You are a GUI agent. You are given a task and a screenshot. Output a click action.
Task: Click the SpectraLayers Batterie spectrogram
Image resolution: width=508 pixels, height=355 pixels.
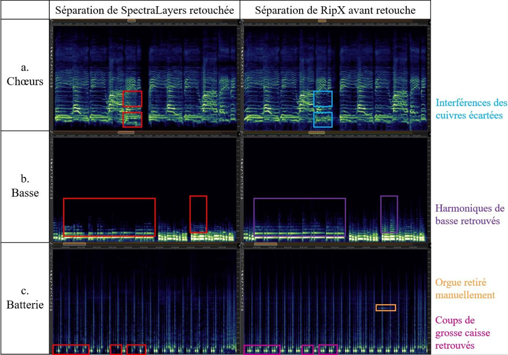(x=145, y=302)
